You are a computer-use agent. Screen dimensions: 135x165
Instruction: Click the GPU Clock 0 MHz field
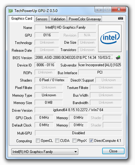point(44,118)
